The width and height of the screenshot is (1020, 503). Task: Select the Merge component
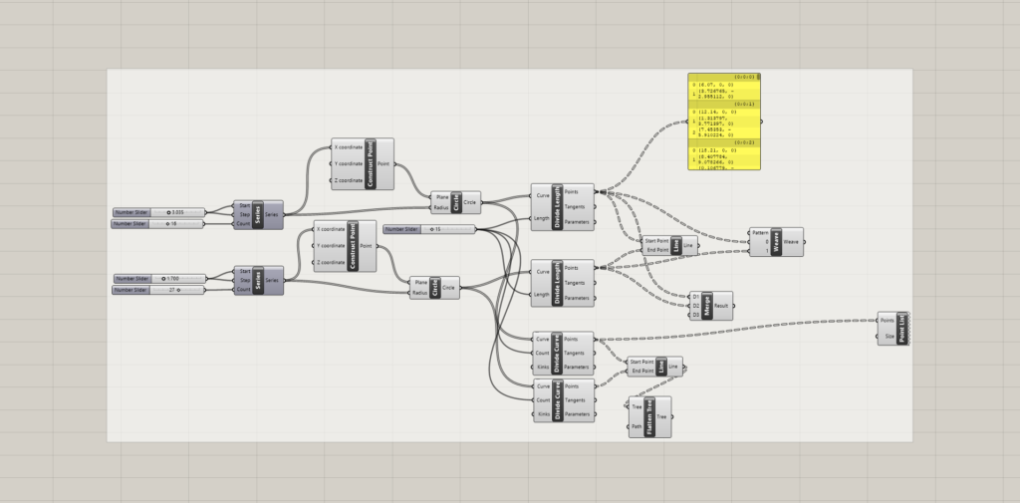click(711, 306)
